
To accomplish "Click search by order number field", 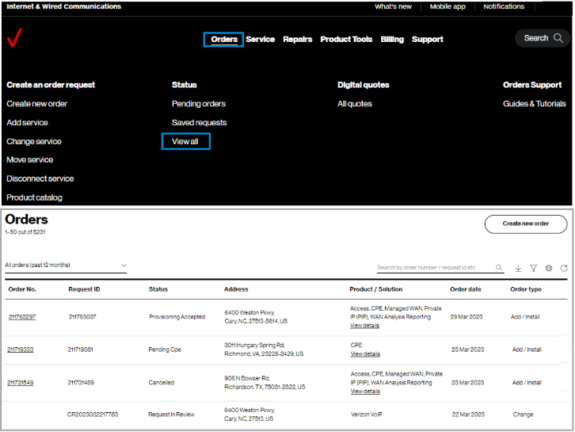I will click(x=436, y=268).
